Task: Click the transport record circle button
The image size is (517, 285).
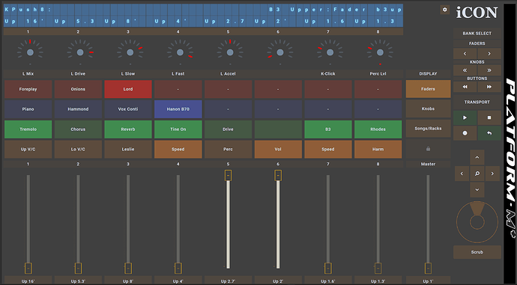Action: [465, 133]
